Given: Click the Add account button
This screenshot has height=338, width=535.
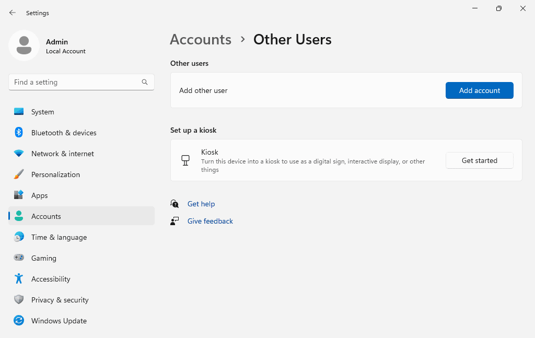Looking at the screenshot, I should 480,90.
